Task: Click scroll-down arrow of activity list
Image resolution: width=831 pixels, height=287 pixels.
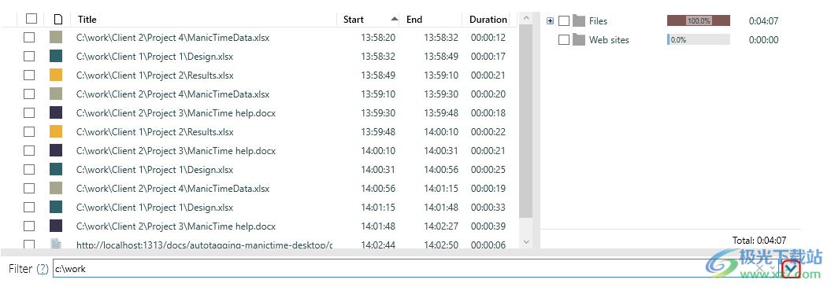Action: (x=525, y=241)
